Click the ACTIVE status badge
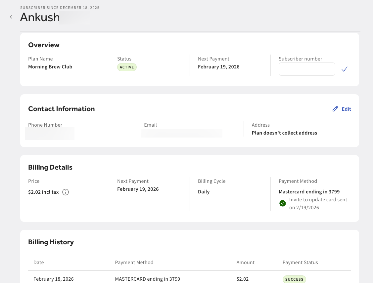The height and width of the screenshot is (283, 373). pos(127,67)
